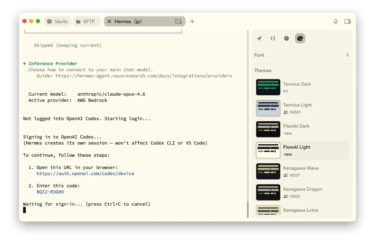Close the Hermes (jp) tab with its X
The image size is (375, 247).
(x=109, y=21)
